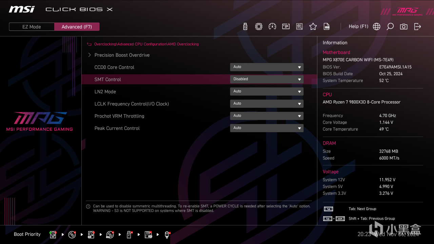434x244 pixels.
Task: Open the LCLK Frequency Control dropdown
Action: [x=267, y=104]
